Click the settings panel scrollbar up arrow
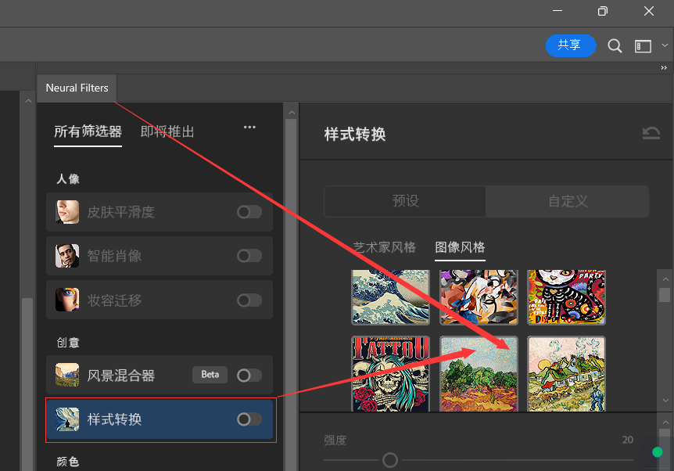674x471 pixels. (x=665, y=422)
